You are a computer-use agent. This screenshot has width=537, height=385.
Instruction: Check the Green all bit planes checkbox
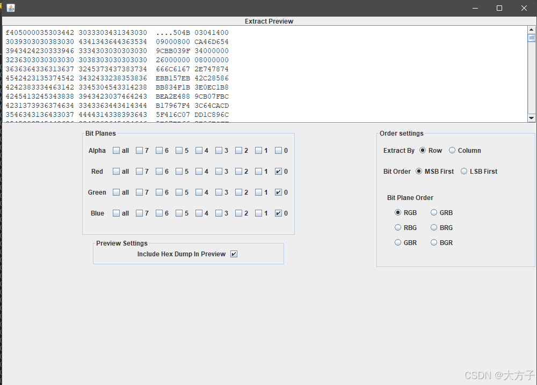tap(117, 192)
